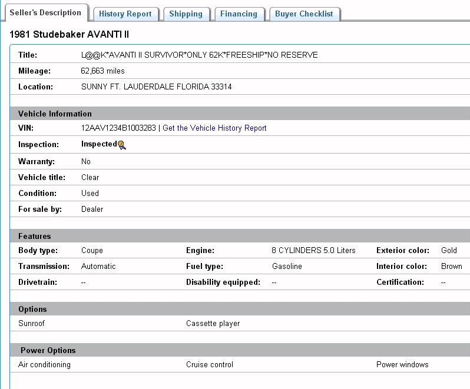Viewport: 470px width, 389px height.
Task: Click the Vehicle Information section header
Action: (55, 114)
